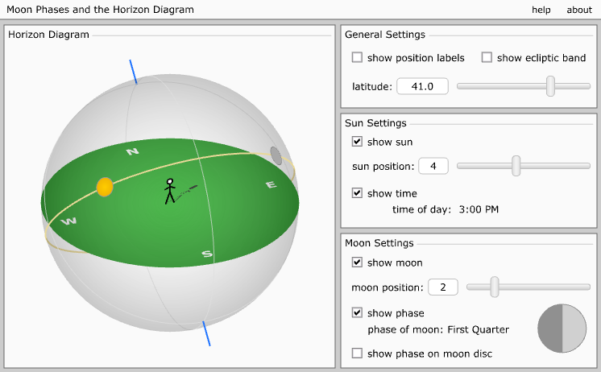Open the help menu

click(x=541, y=10)
